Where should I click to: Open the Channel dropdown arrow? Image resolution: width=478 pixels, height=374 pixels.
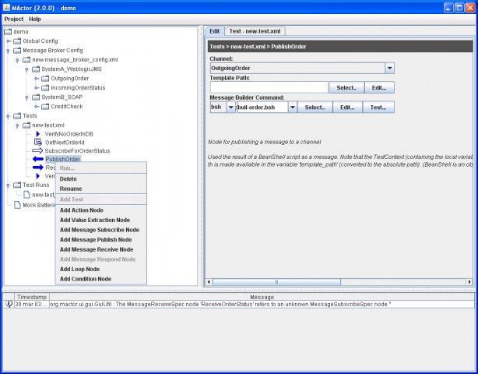[389, 68]
